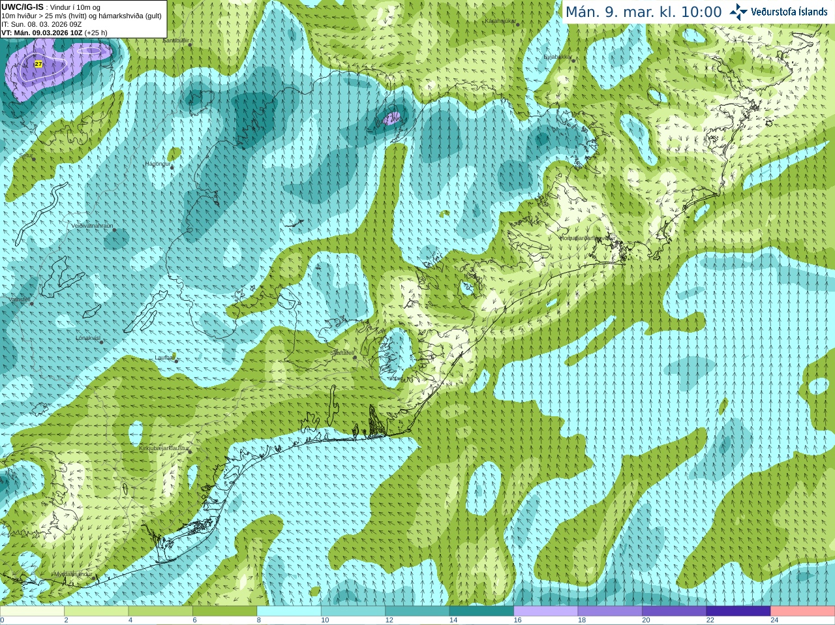Select the Lónakvísl station label
835x625 pixels.
pyautogui.click(x=87, y=338)
